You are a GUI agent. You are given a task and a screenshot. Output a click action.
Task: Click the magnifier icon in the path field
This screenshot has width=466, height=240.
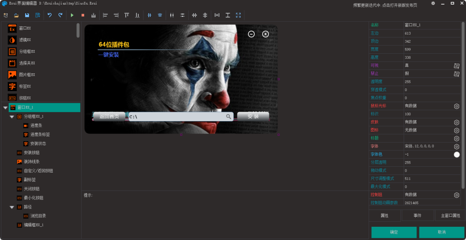click(x=228, y=117)
